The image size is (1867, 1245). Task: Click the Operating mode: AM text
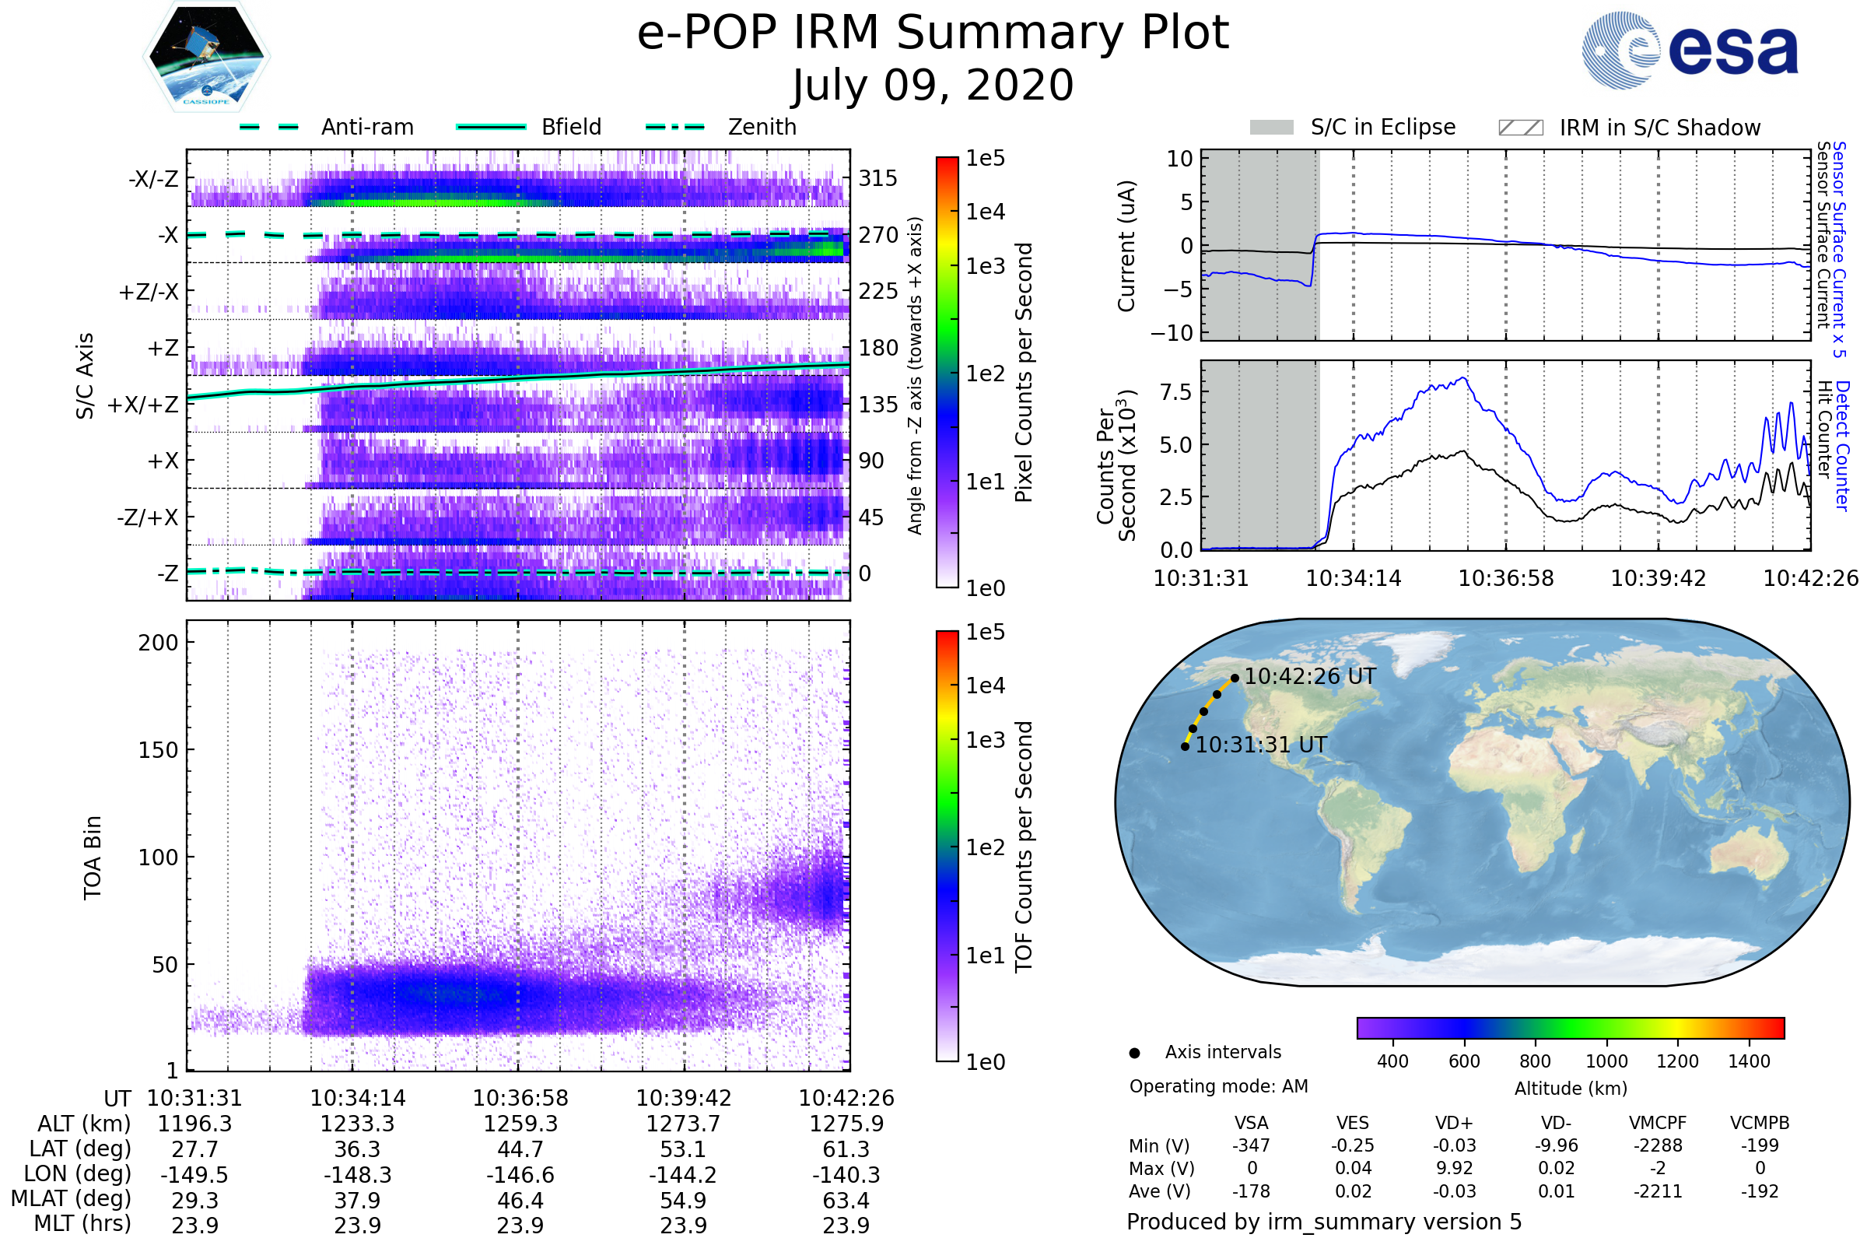pyautogui.click(x=1218, y=1086)
